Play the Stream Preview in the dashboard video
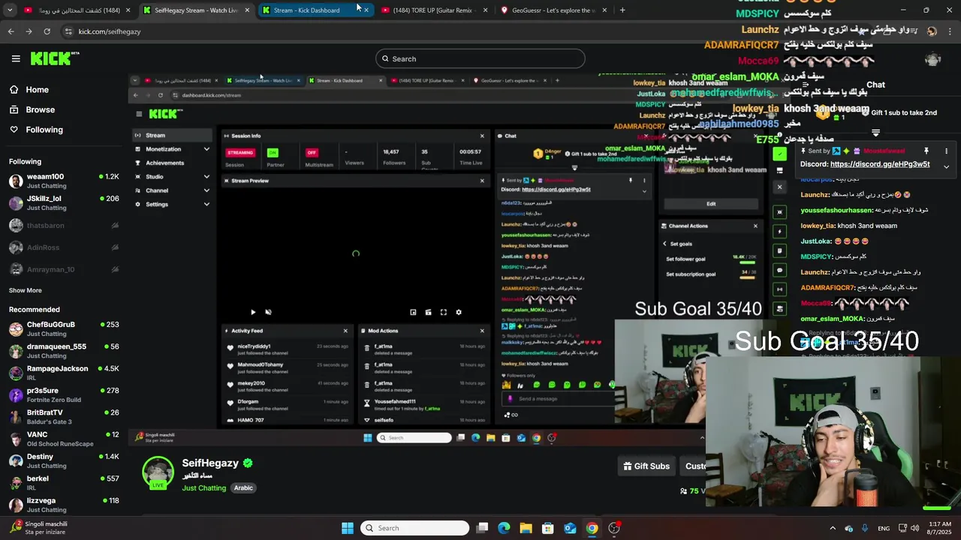The image size is (961, 540). tap(253, 312)
